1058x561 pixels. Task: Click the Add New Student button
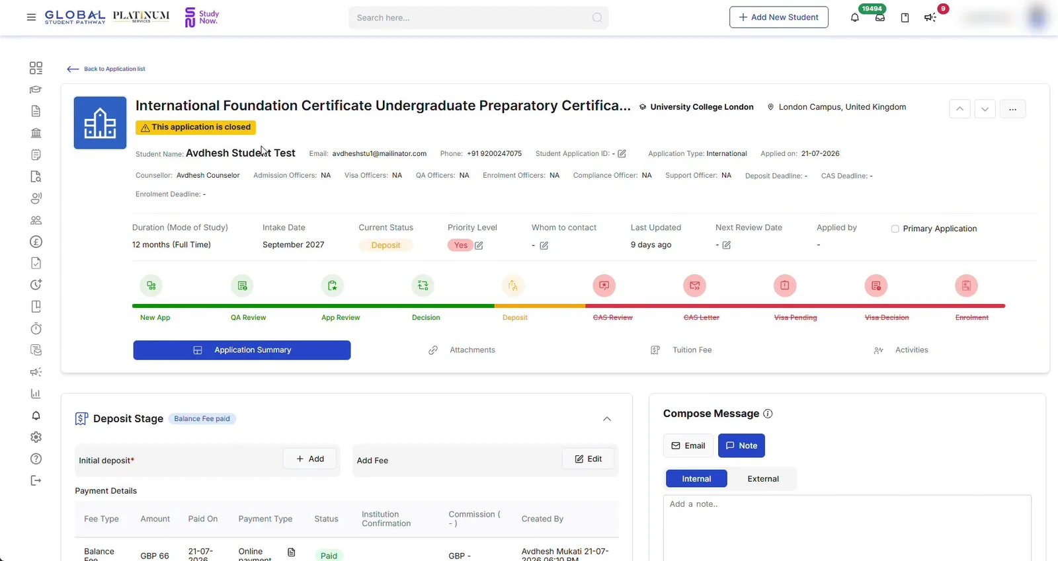[x=778, y=17]
